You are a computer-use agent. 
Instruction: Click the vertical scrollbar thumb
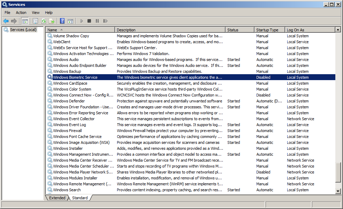coord(338,172)
